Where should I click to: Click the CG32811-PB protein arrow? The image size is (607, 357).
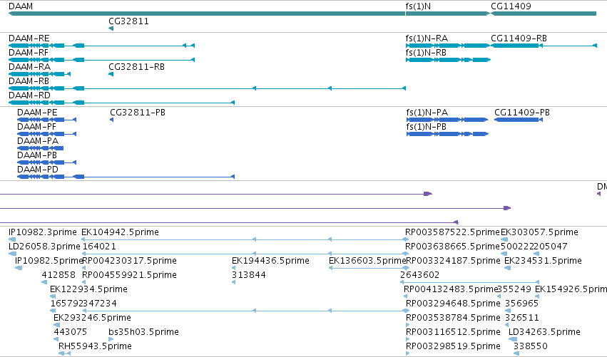click(112, 120)
